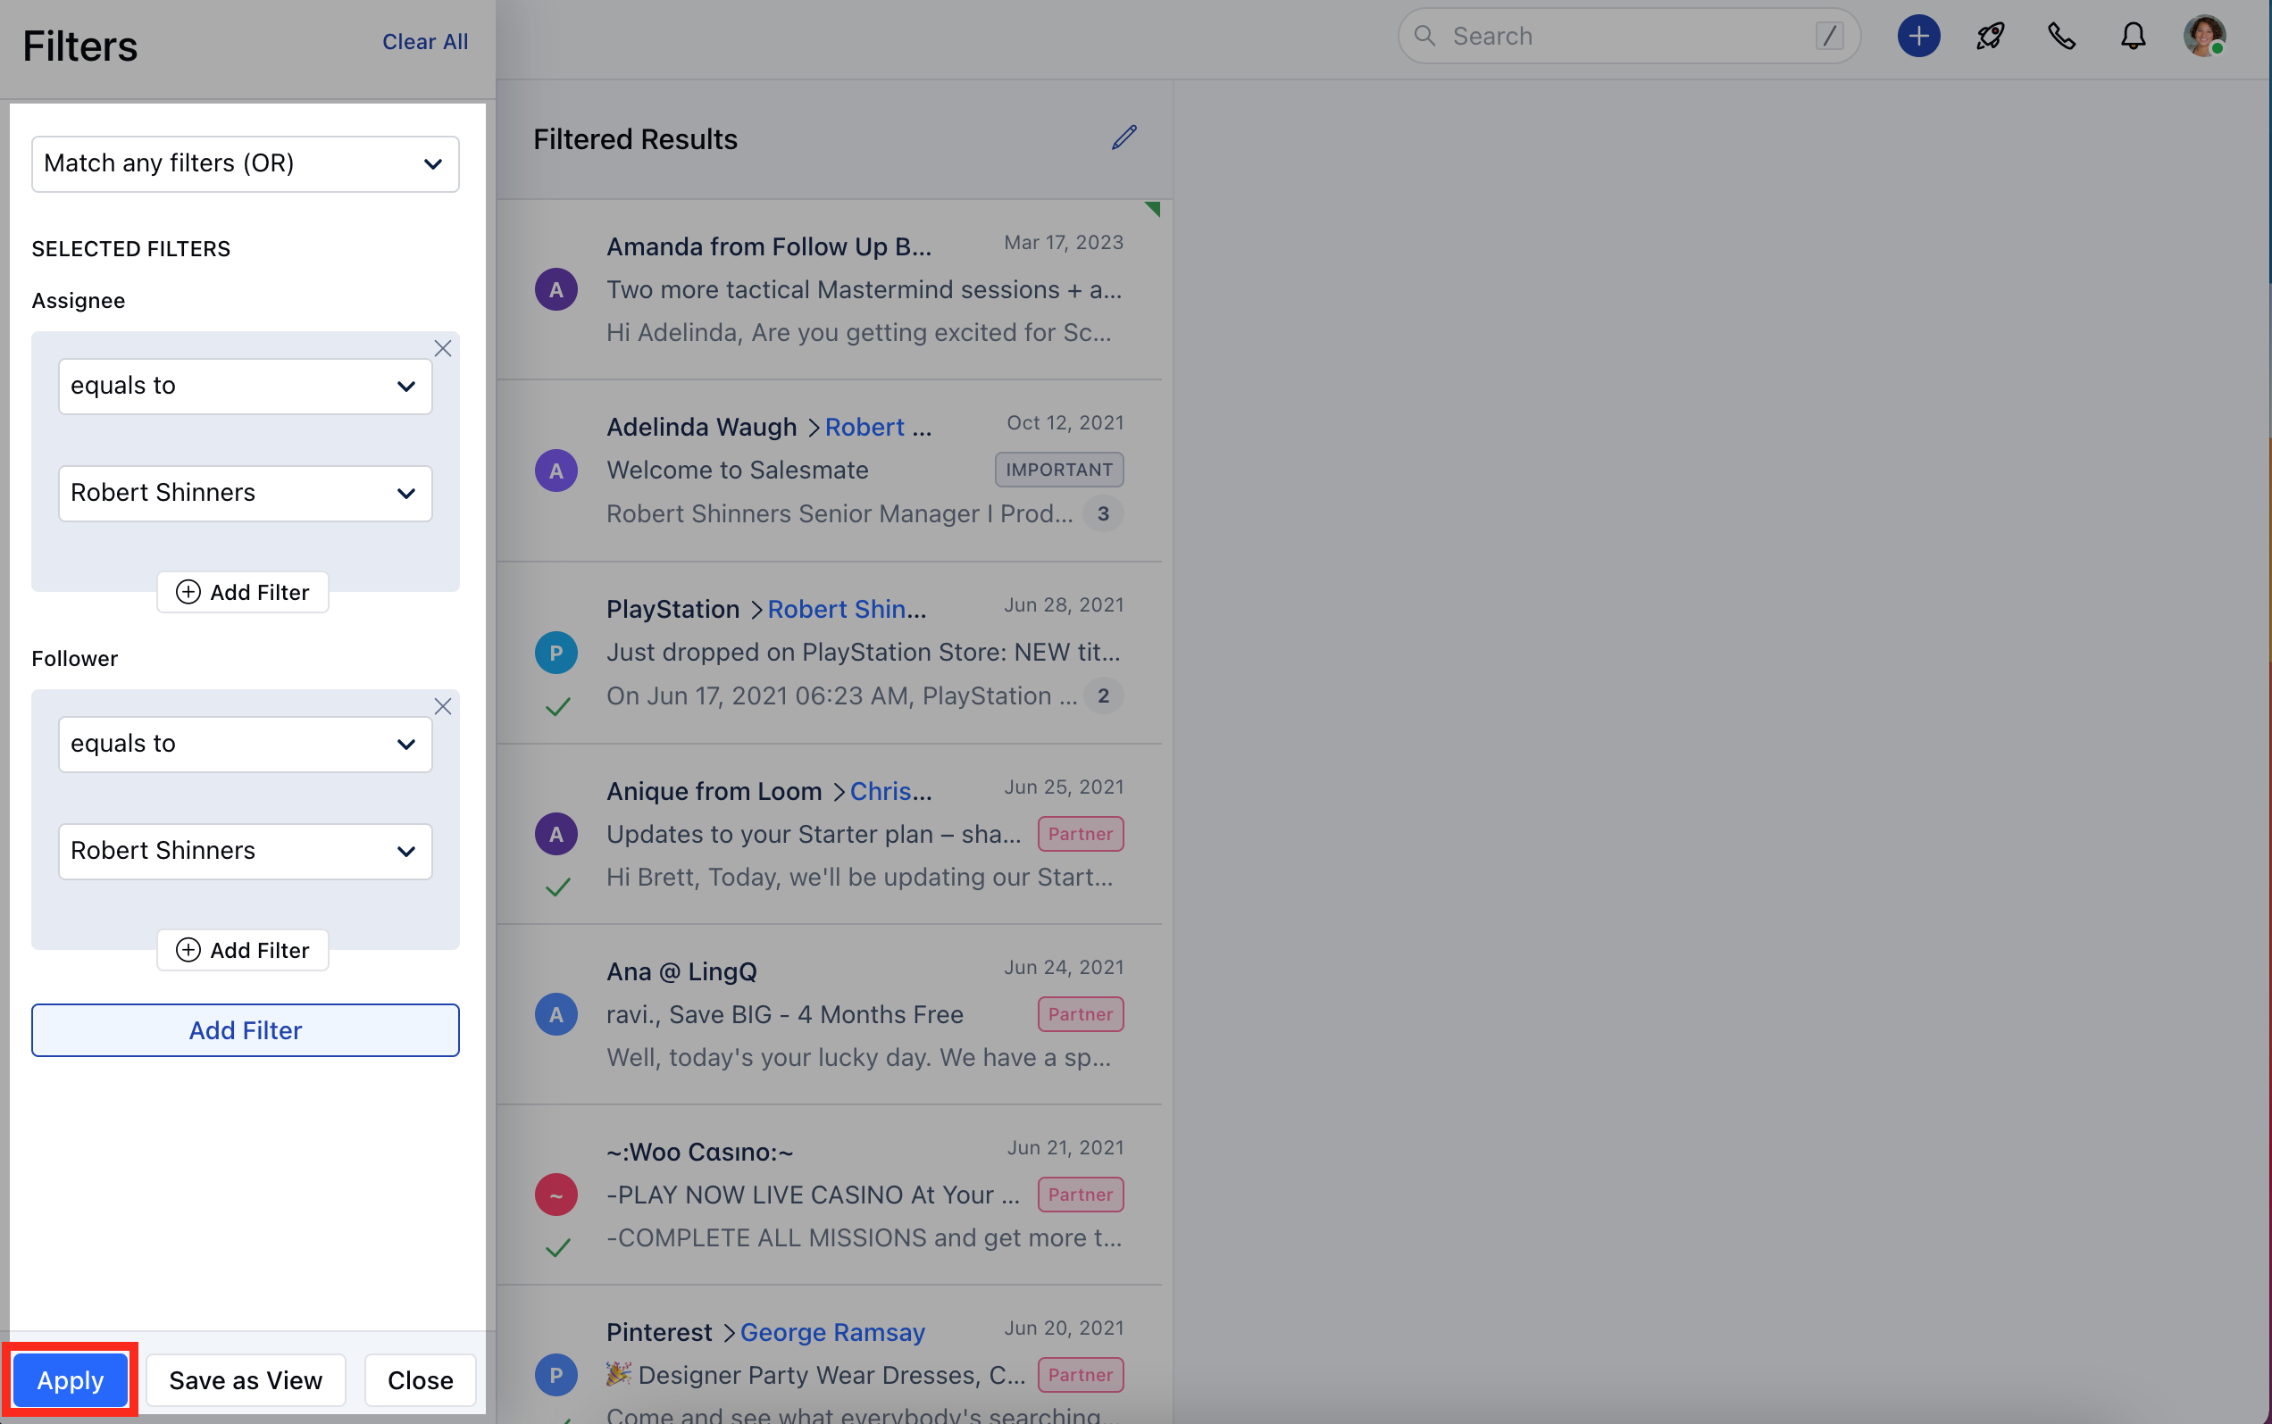Open the user profile avatar
This screenshot has width=2272, height=1424.
point(2203,36)
